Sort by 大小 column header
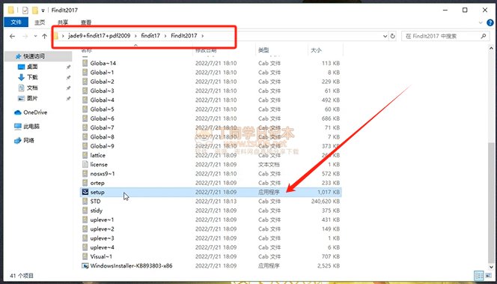 [x=317, y=49]
